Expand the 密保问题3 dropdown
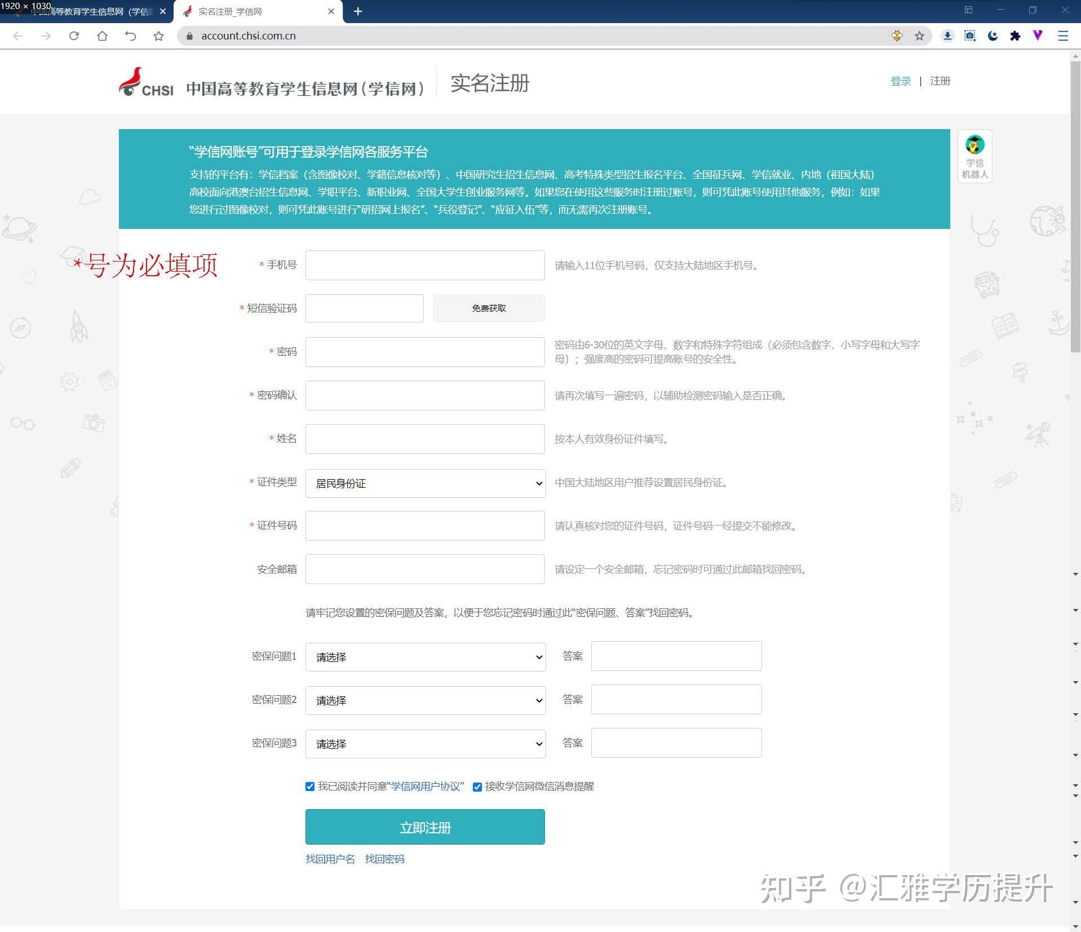 [426, 744]
